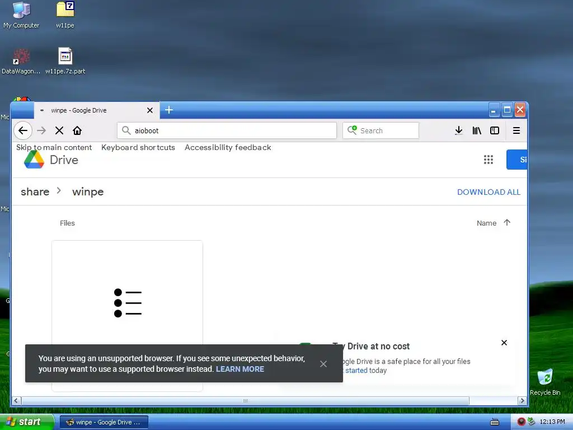Open the file thumbnail with list icon
Image resolution: width=573 pixels, height=430 pixels.
tap(127, 303)
